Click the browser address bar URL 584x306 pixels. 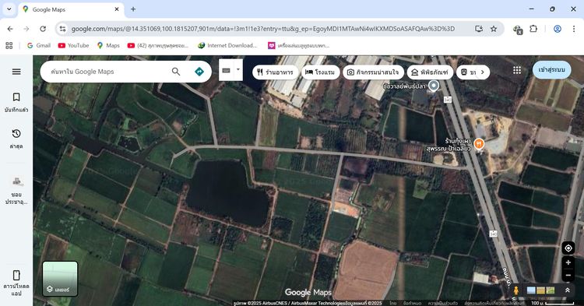tap(263, 29)
